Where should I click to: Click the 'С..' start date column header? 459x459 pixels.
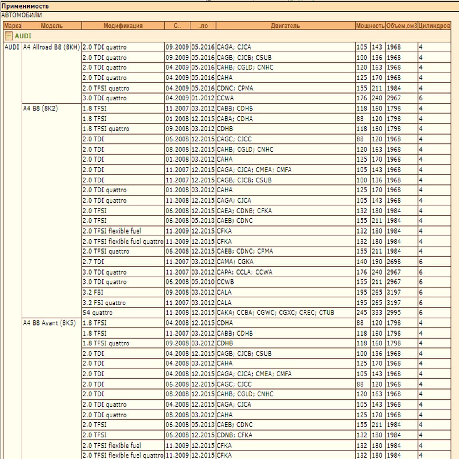point(177,26)
